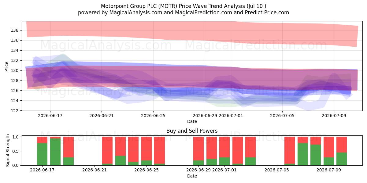The width and height of the screenshot is (367, 183).
Task: Click the 'powered by MagicalAnalysis.com' subtitle line
Action: [x=183, y=13]
